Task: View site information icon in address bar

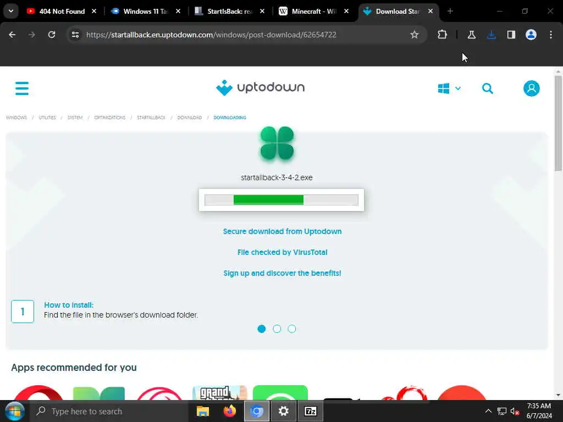Action: coord(75,35)
